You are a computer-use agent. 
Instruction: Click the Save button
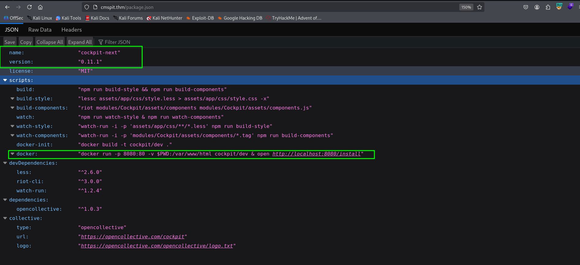pos(10,42)
